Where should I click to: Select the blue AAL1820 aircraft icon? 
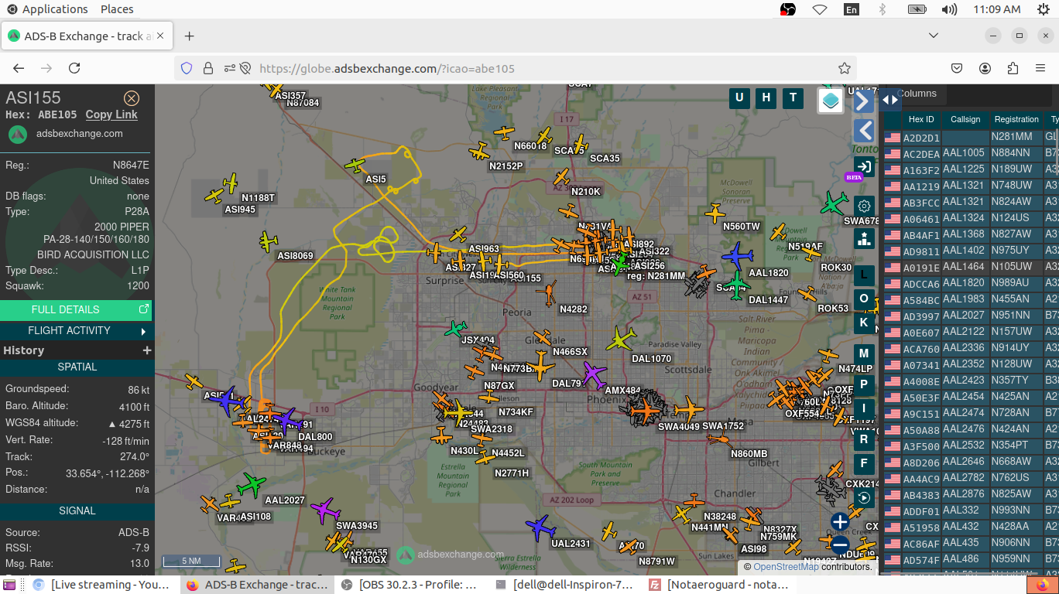[738, 255]
